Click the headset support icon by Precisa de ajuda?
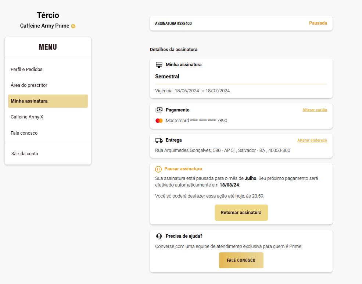 pos(159,236)
